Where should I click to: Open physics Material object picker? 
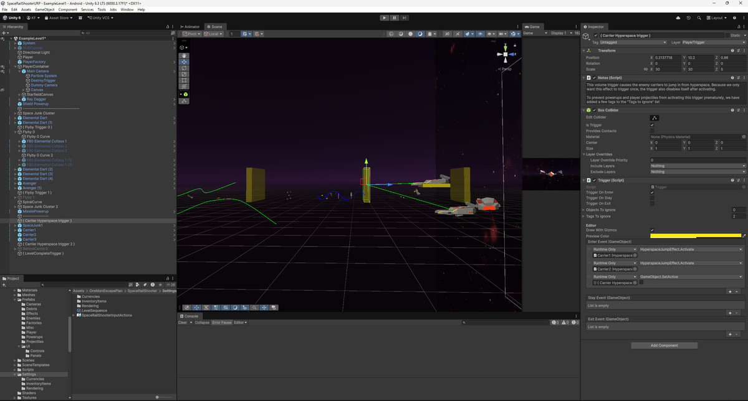(744, 137)
